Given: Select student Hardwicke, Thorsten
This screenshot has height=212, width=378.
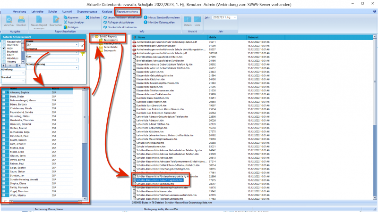Looking at the screenshot, I should coord(22,120).
